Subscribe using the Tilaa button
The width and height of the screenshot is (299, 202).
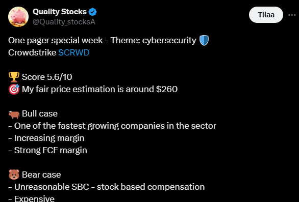coord(266,15)
